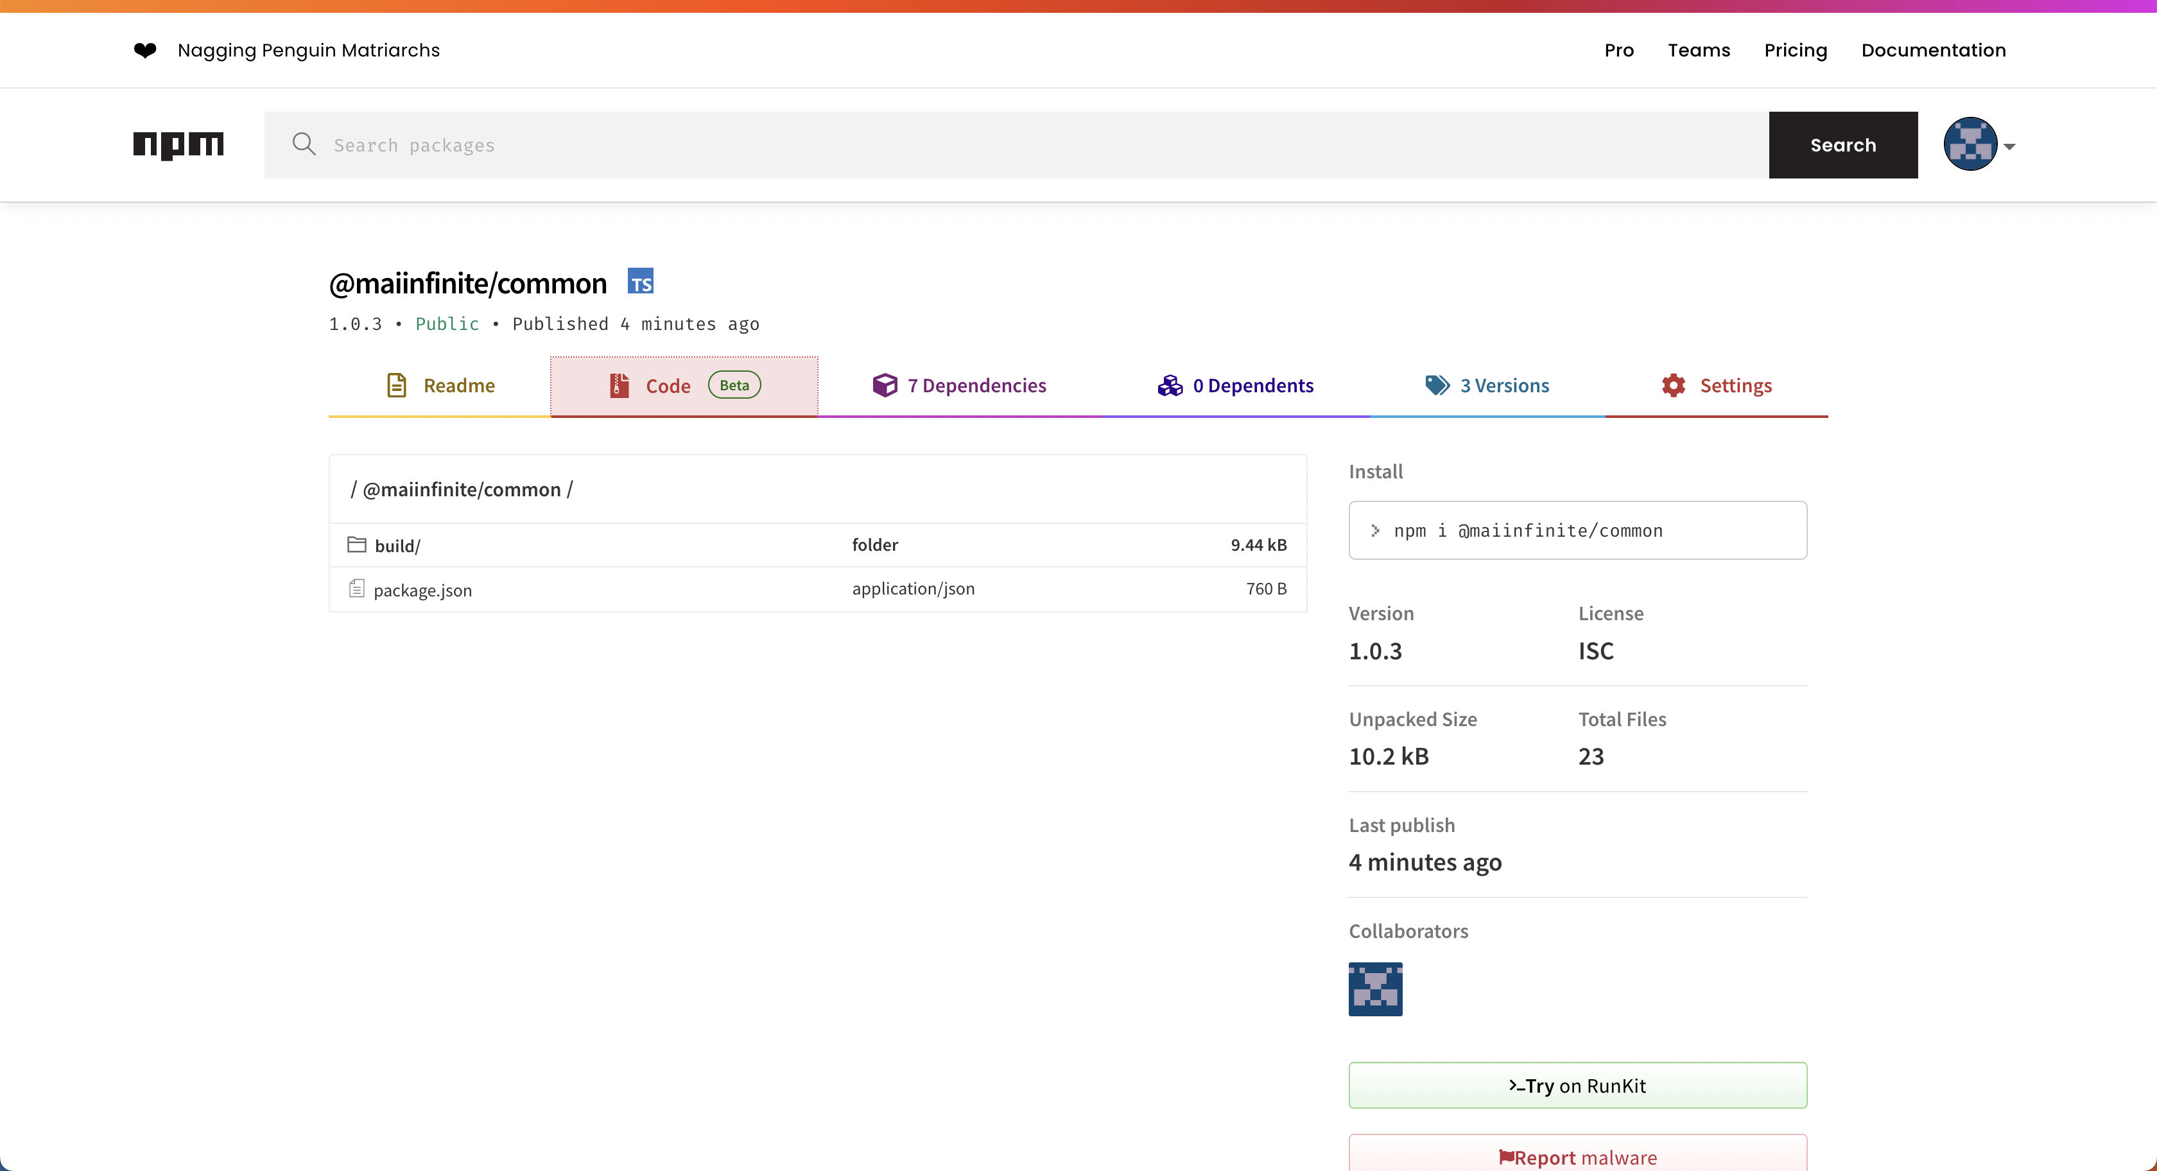Click the package.json file icon
The image size is (2157, 1171).
[357, 589]
